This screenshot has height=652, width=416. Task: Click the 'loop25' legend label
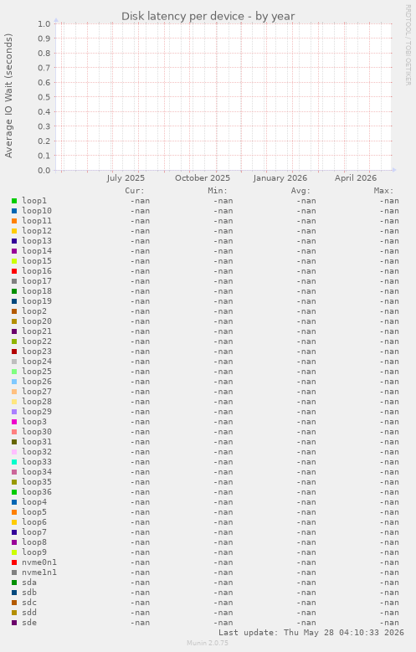pos(37,372)
